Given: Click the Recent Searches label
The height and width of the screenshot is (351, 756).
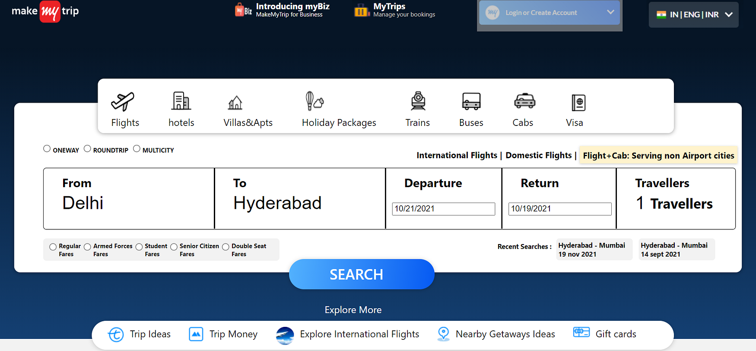Looking at the screenshot, I should coord(524,247).
